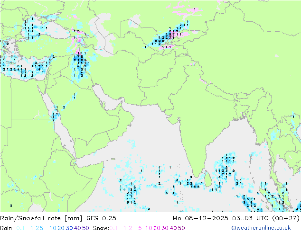Click the pink Snow legend value 5
301x232 pixels.
click(x=140, y=228)
